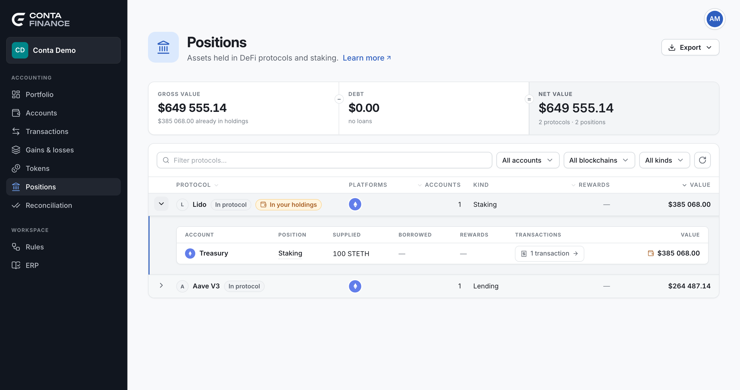Screen dimensions: 740x390
Task: Open Portfolio in the sidebar
Action: click(x=63, y=94)
